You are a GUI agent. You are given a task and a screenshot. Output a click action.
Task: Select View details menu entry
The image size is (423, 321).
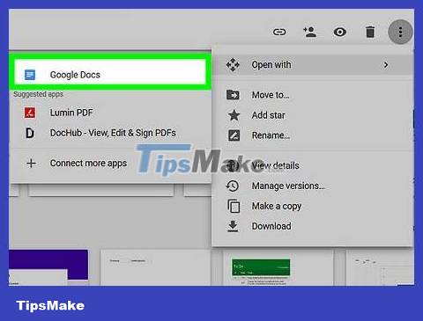point(313,165)
